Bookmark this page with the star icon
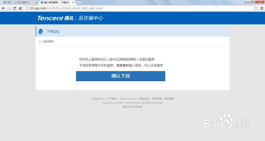Viewport: 265px width, 141px height. 255,8
